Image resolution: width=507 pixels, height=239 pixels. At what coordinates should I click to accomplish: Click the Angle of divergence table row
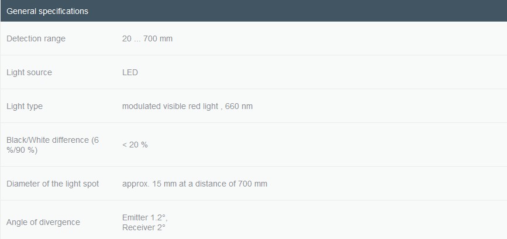coord(254,220)
